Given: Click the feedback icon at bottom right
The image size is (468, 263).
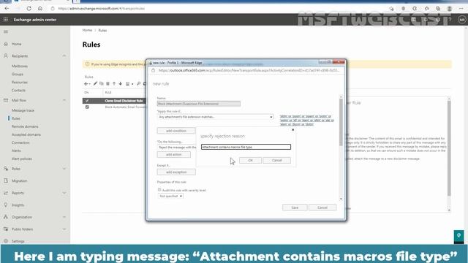Looking at the screenshot, I should coord(458,235).
